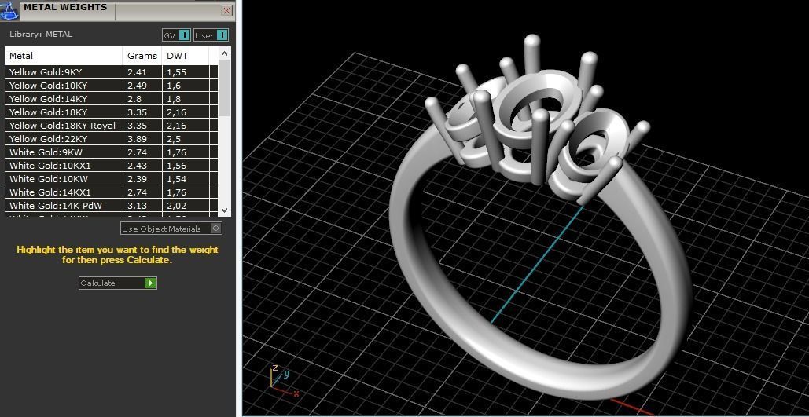Screen dimensions: 809x417
Task: Select the Yellow Gold:18KY row
Action: [x=112, y=112]
